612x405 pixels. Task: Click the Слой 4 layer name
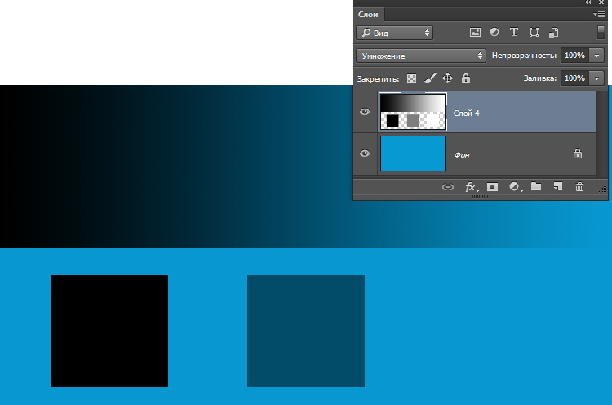pyautogui.click(x=467, y=113)
